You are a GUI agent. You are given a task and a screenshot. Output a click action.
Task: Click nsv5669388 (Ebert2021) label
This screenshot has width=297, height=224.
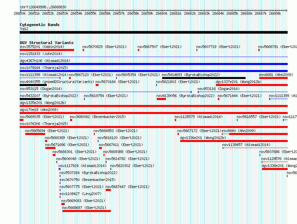click(x=125, y=152)
